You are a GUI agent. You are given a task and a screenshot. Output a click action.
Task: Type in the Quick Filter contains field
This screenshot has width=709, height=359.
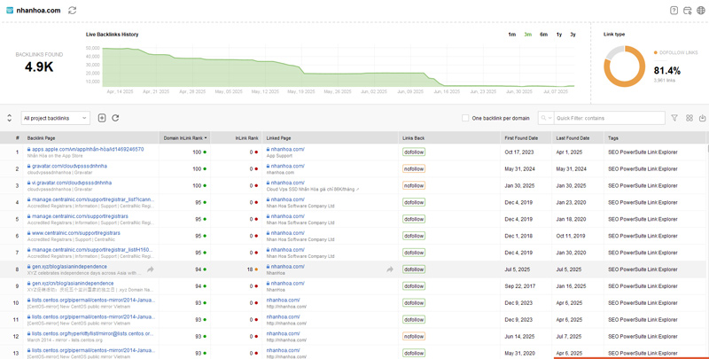click(x=609, y=118)
